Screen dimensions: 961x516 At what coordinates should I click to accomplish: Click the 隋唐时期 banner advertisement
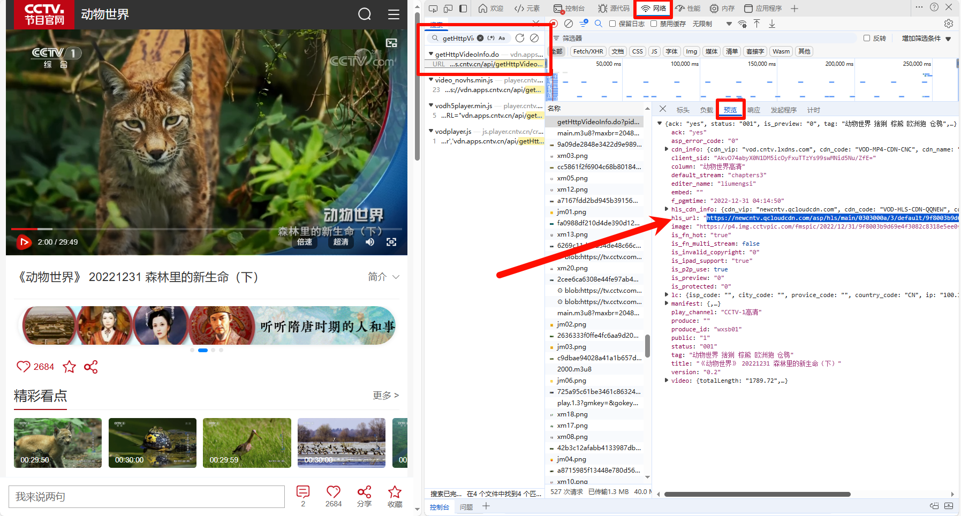208,325
